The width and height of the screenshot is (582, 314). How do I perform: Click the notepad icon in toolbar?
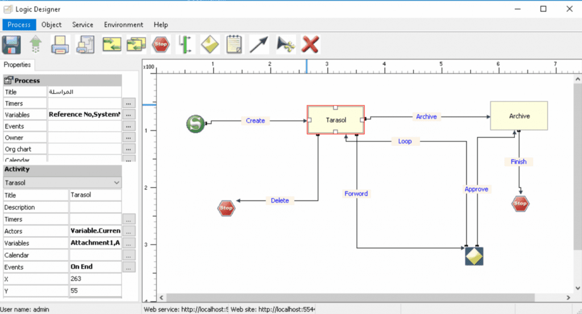pos(234,44)
